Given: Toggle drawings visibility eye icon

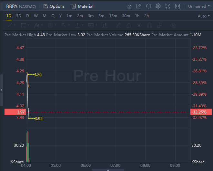Looking at the screenshot, I should click(x=139, y=25).
